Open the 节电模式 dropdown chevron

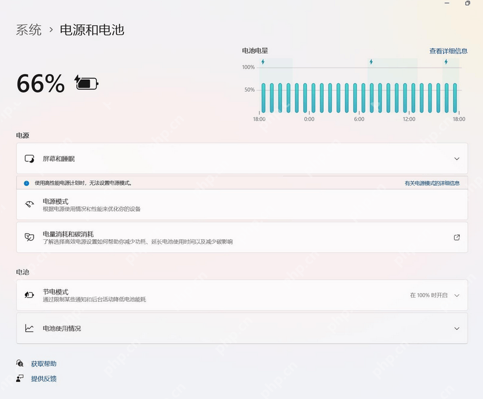point(457,295)
